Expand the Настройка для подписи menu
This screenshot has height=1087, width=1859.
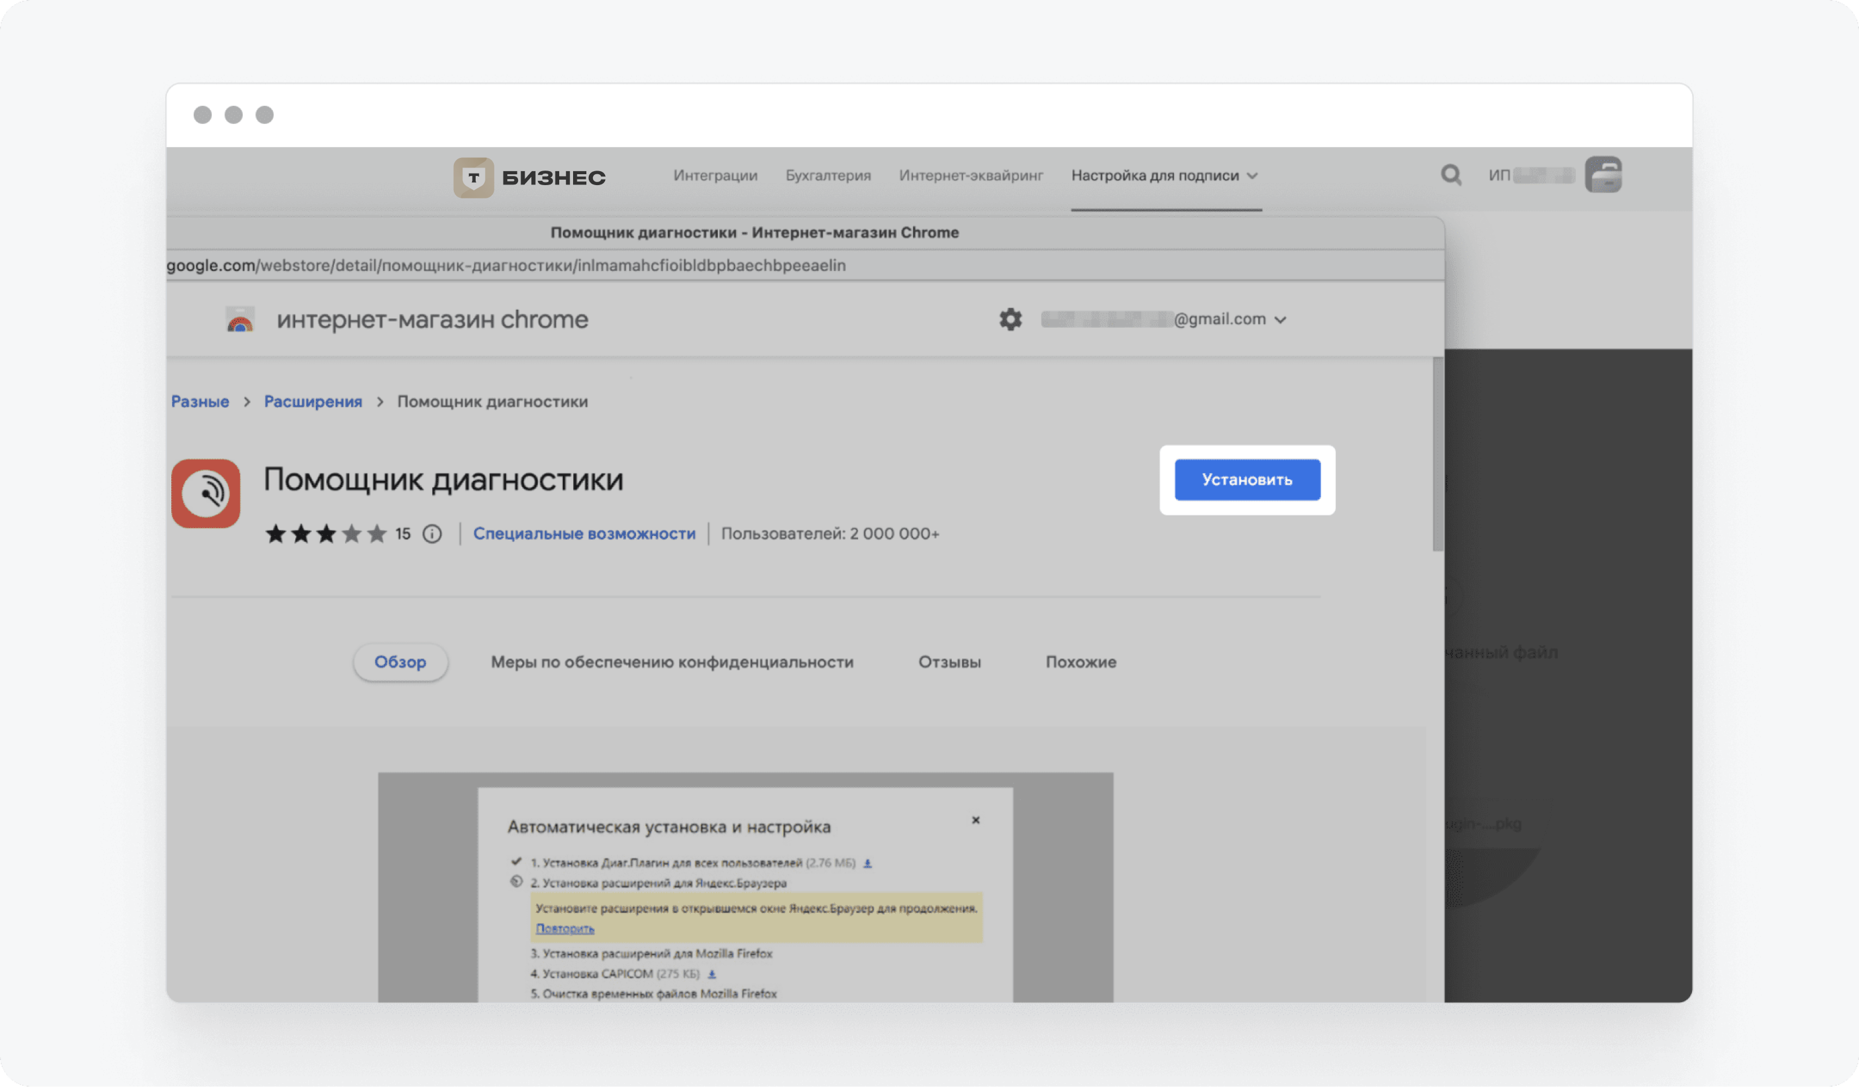(x=1165, y=175)
